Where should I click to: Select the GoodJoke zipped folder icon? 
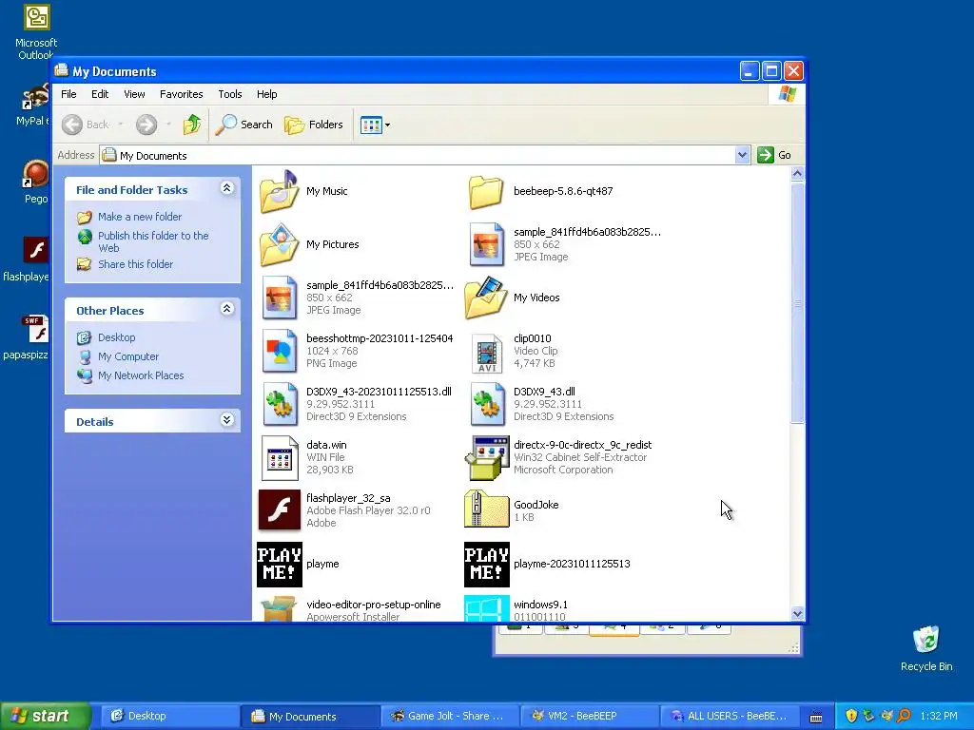[x=486, y=510]
